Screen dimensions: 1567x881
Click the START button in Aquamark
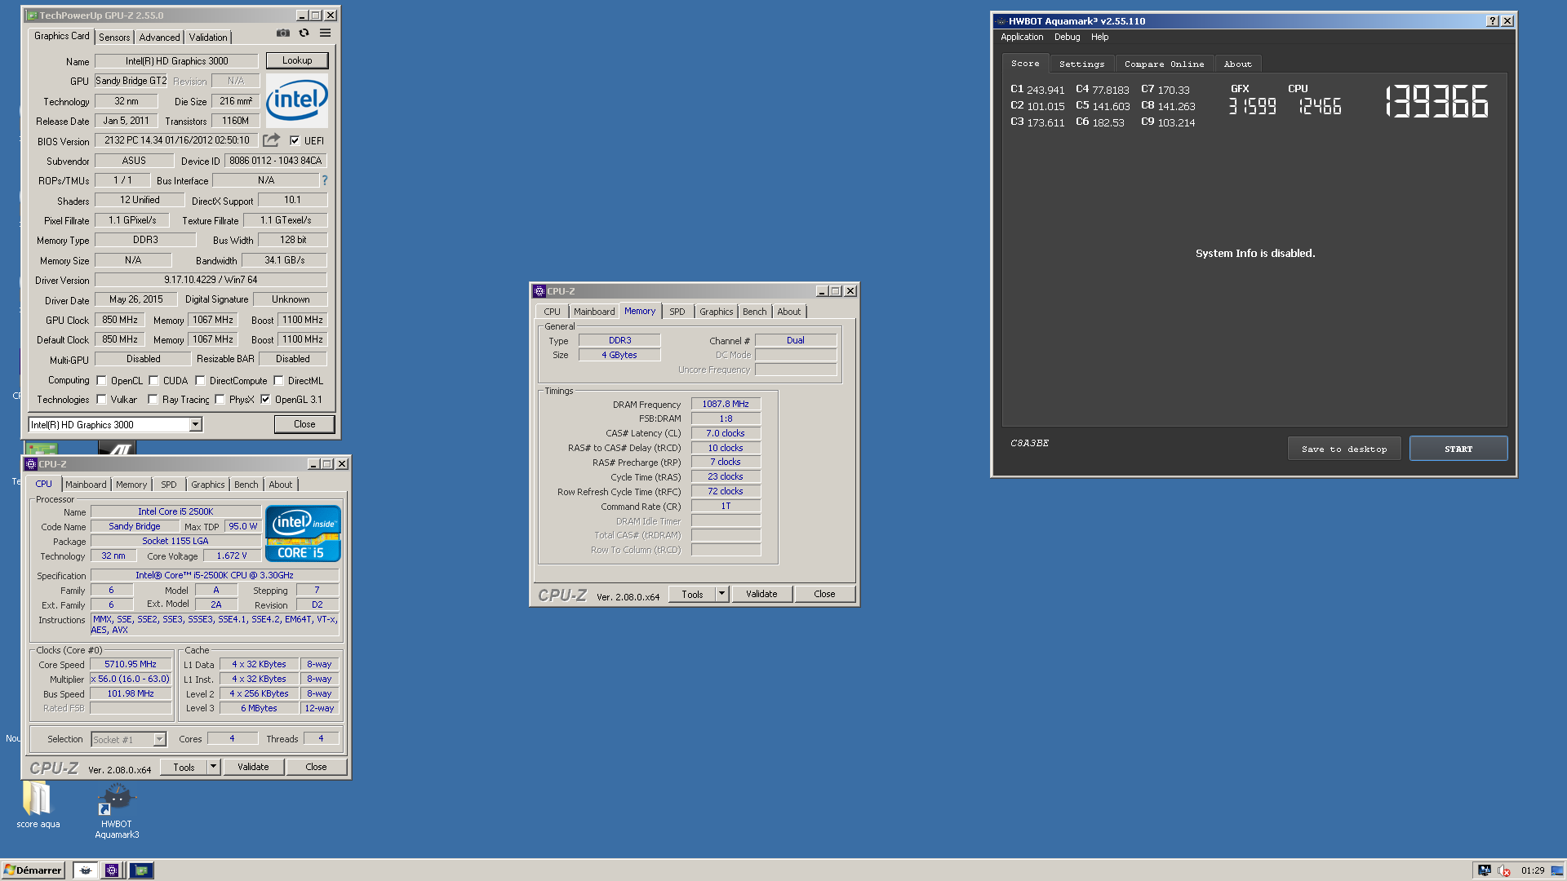click(x=1458, y=449)
